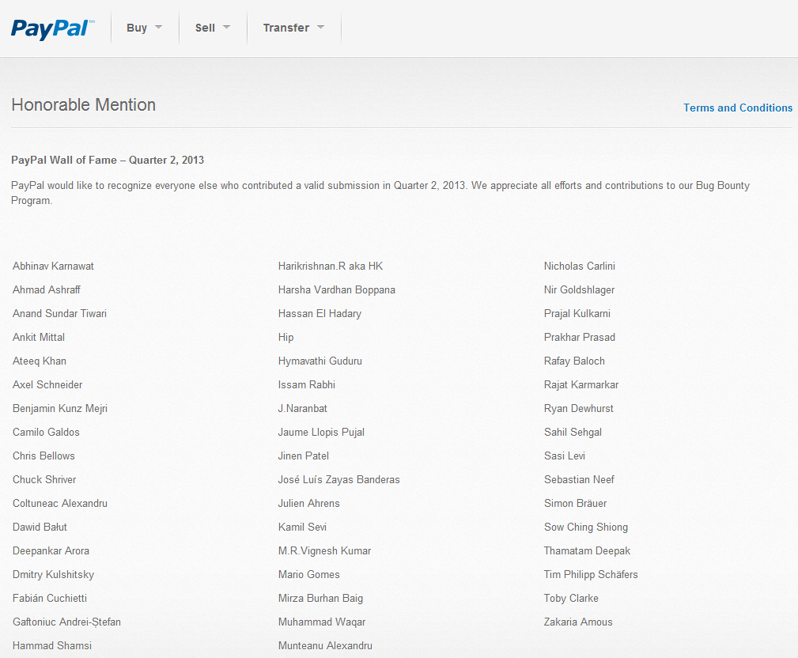
Task: Select the entry Prakhar Prasad
Action: pyautogui.click(x=580, y=337)
